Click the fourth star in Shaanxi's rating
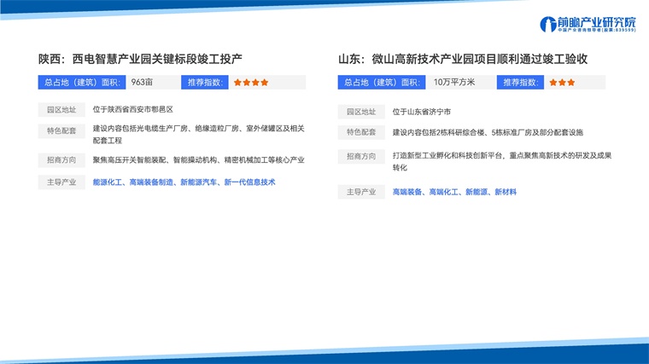The image size is (649, 364). click(265, 83)
